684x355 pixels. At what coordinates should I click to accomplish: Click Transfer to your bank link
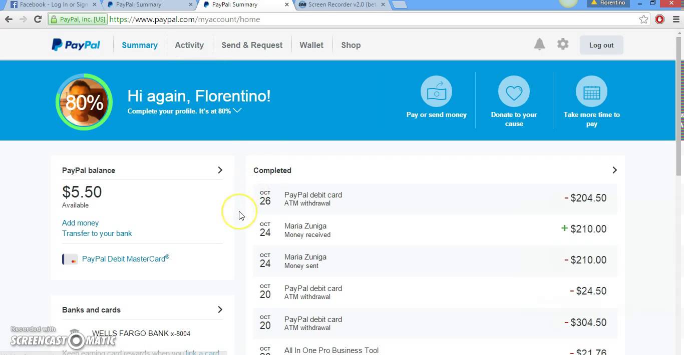coord(97,233)
